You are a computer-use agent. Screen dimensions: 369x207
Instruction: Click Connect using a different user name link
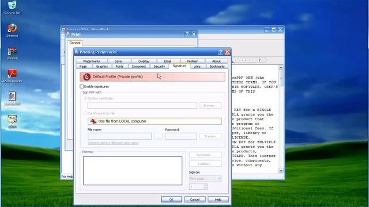113,143
